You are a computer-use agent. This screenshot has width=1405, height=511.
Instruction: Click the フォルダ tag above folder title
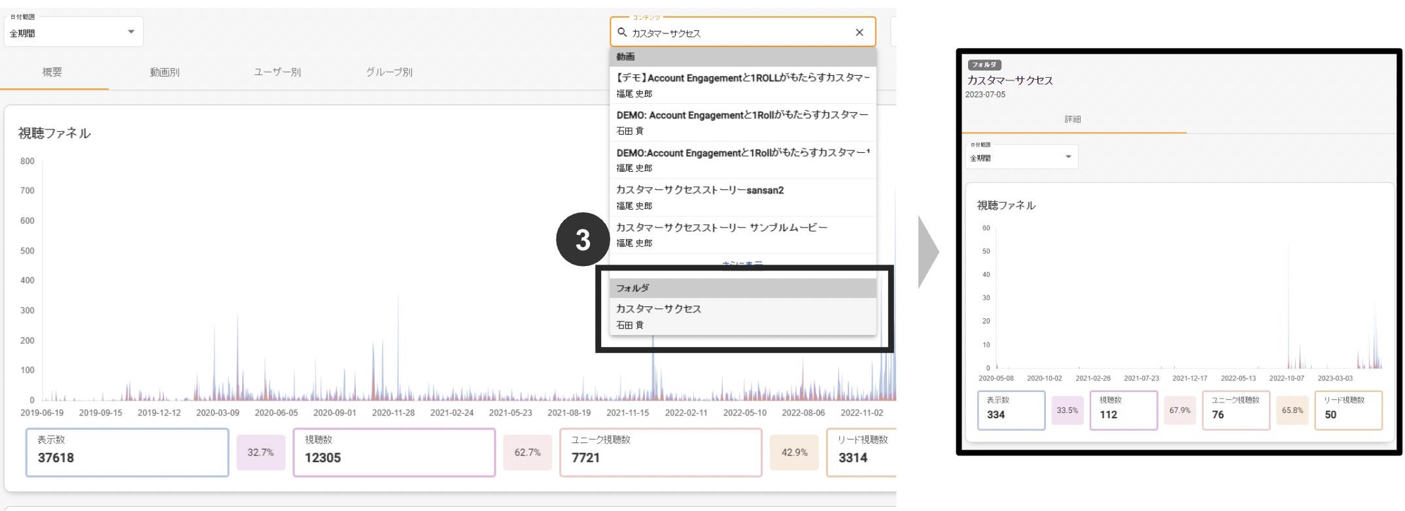(984, 65)
